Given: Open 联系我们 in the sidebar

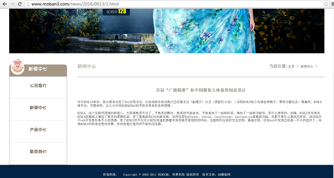Looking at the screenshot, I should click(38, 151).
